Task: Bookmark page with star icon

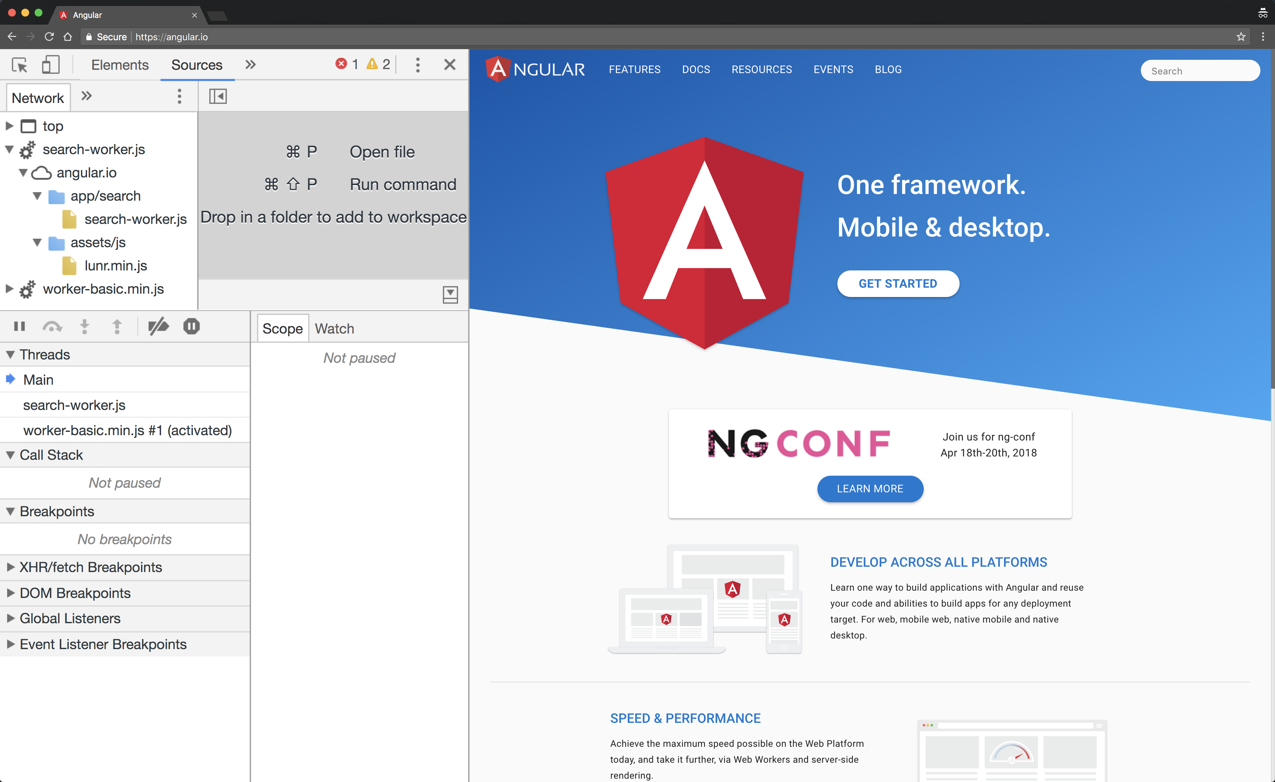Action: 1241,37
